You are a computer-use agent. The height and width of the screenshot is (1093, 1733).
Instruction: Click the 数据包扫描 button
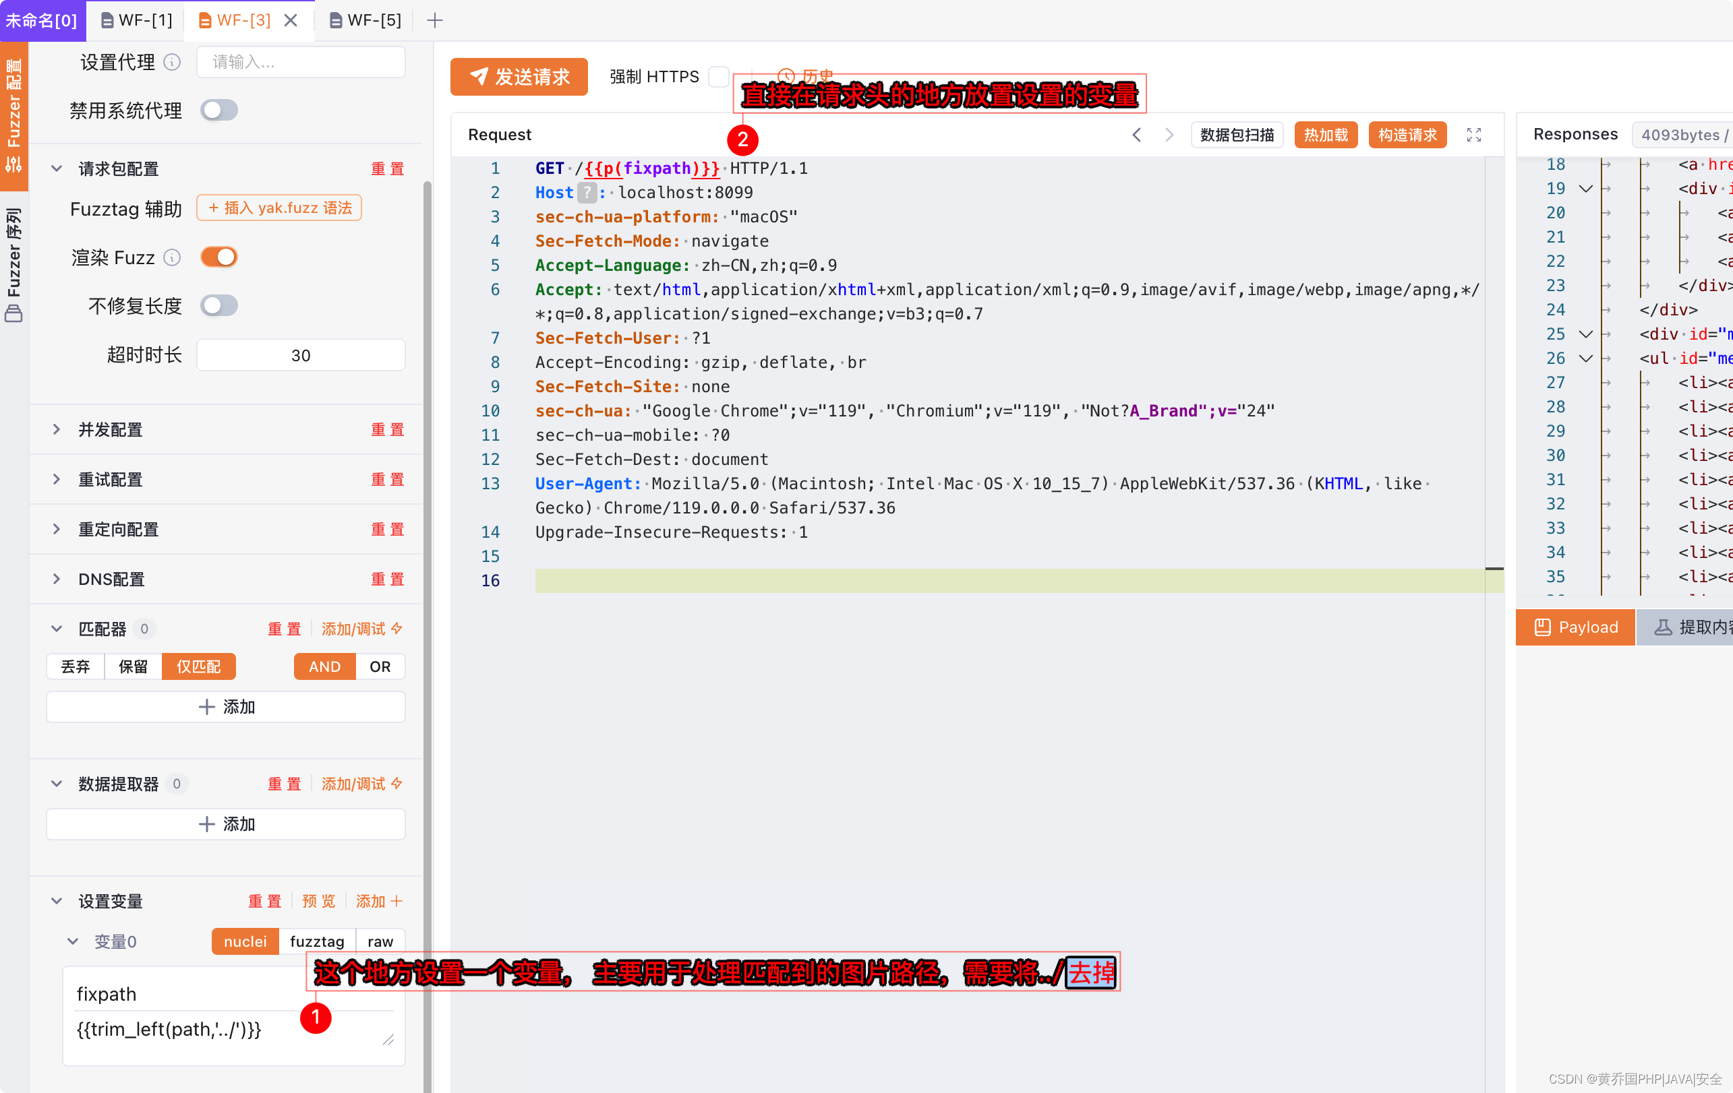[1237, 135]
